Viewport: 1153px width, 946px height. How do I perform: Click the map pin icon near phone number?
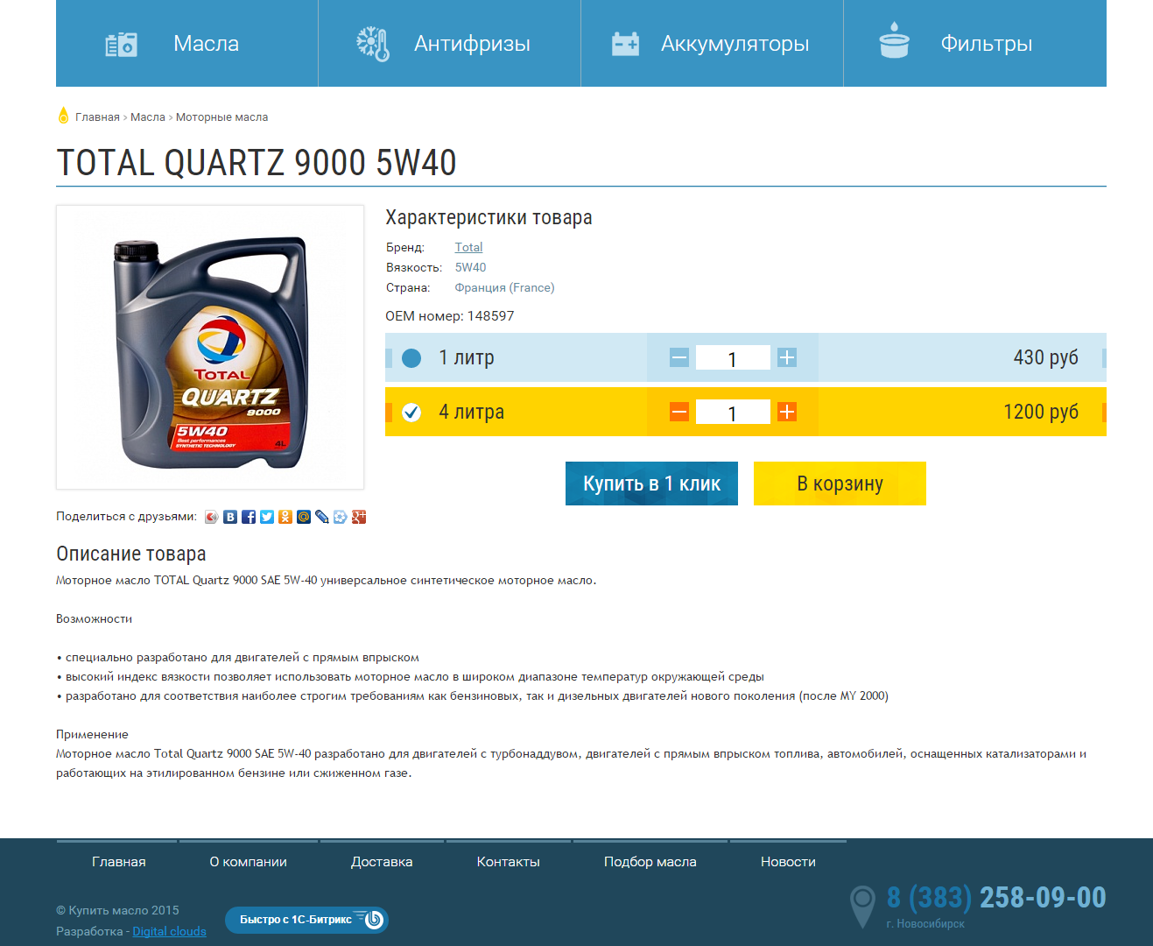[862, 906]
